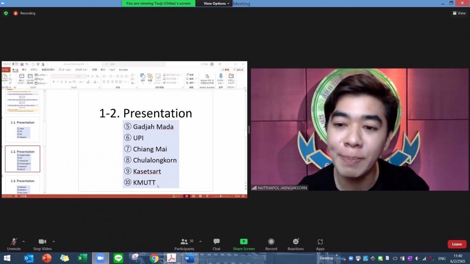
Task: Expand hidden taskbar toolbar chevron near Desktop
Action: tap(337, 255)
